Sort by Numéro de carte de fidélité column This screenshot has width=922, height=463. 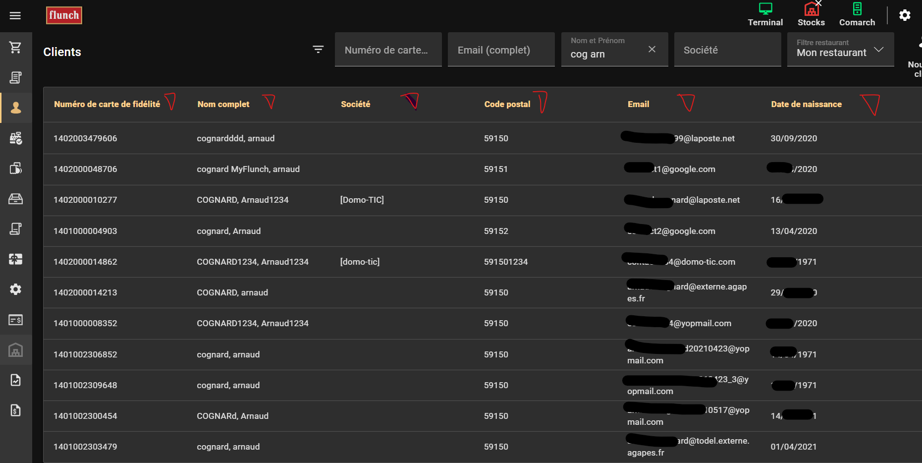107,104
